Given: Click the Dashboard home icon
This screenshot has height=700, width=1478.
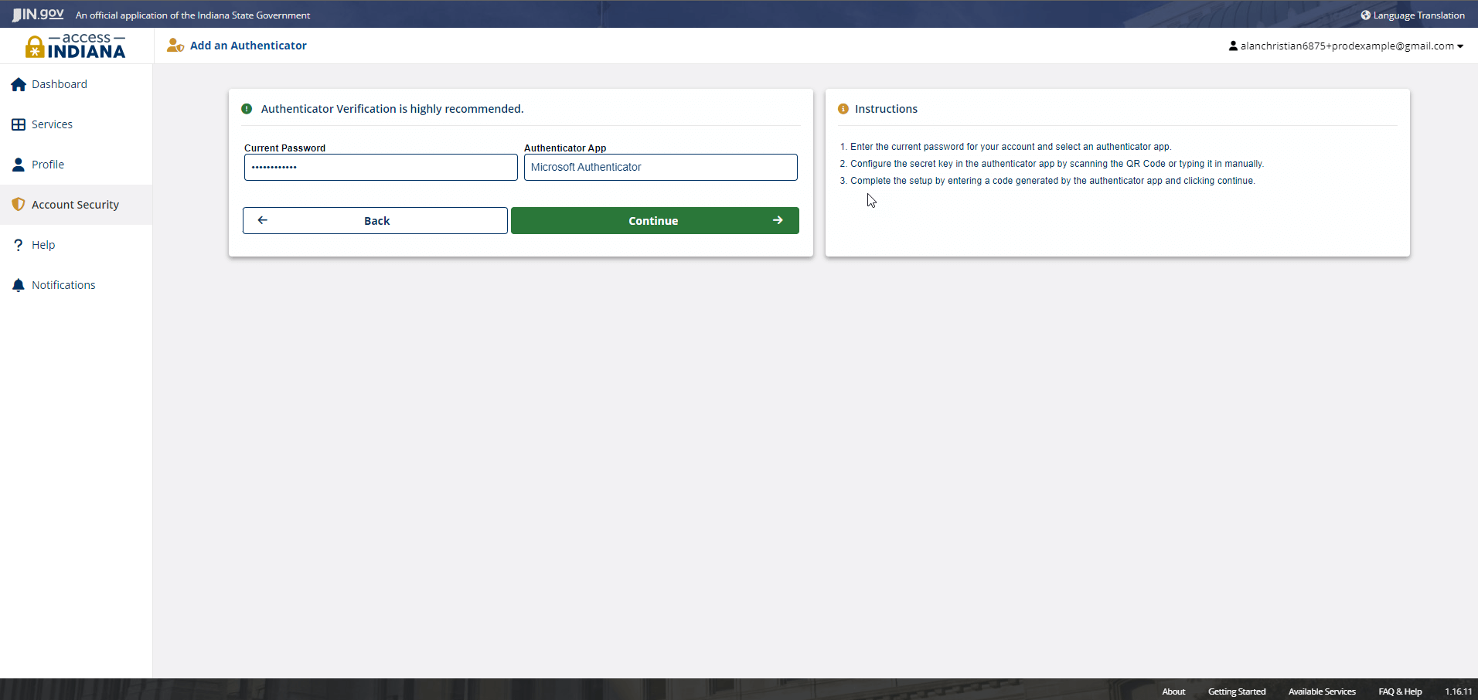Looking at the screenshot, I should pyautogui.click(x=19, y=84).
